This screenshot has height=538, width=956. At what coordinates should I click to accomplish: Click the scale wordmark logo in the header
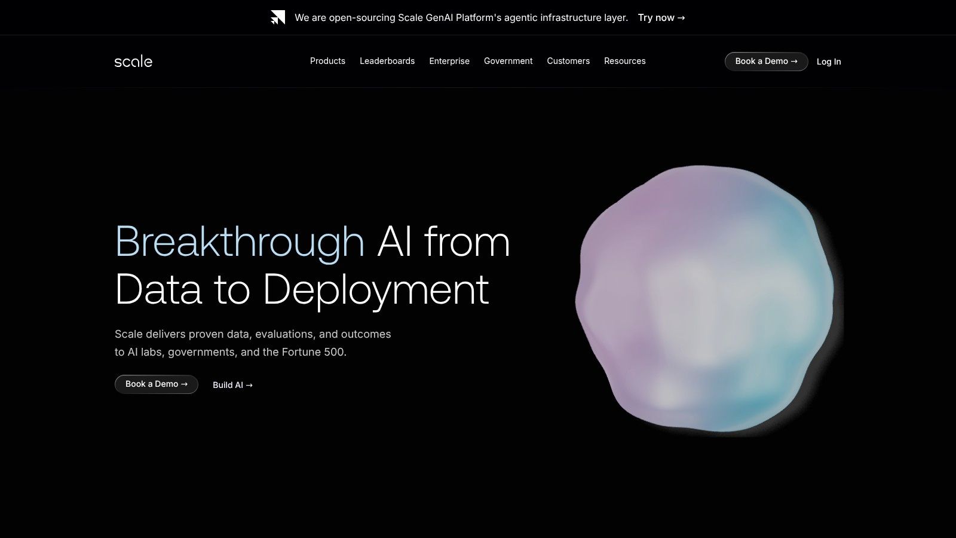pos(133,62)
